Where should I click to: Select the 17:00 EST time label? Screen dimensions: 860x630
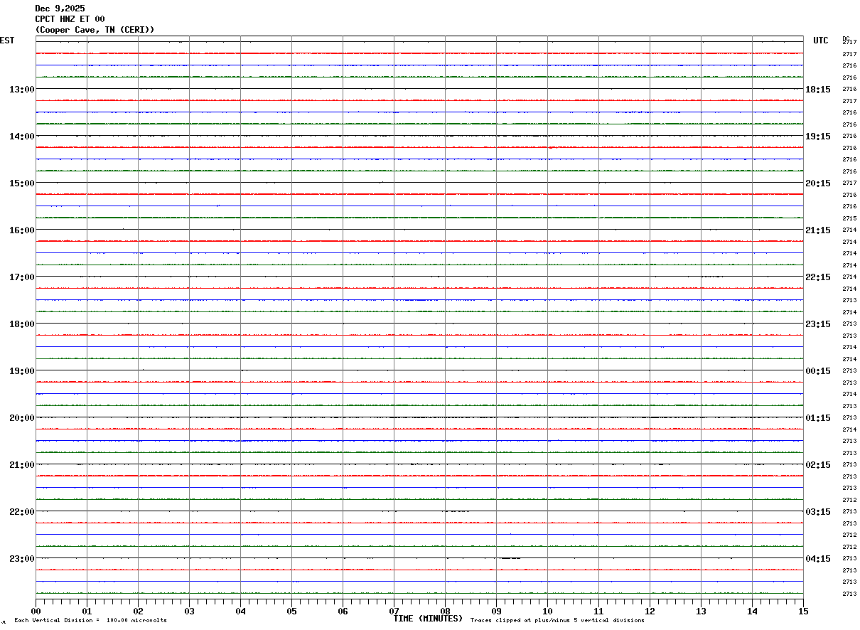click(x=21, y=277)
